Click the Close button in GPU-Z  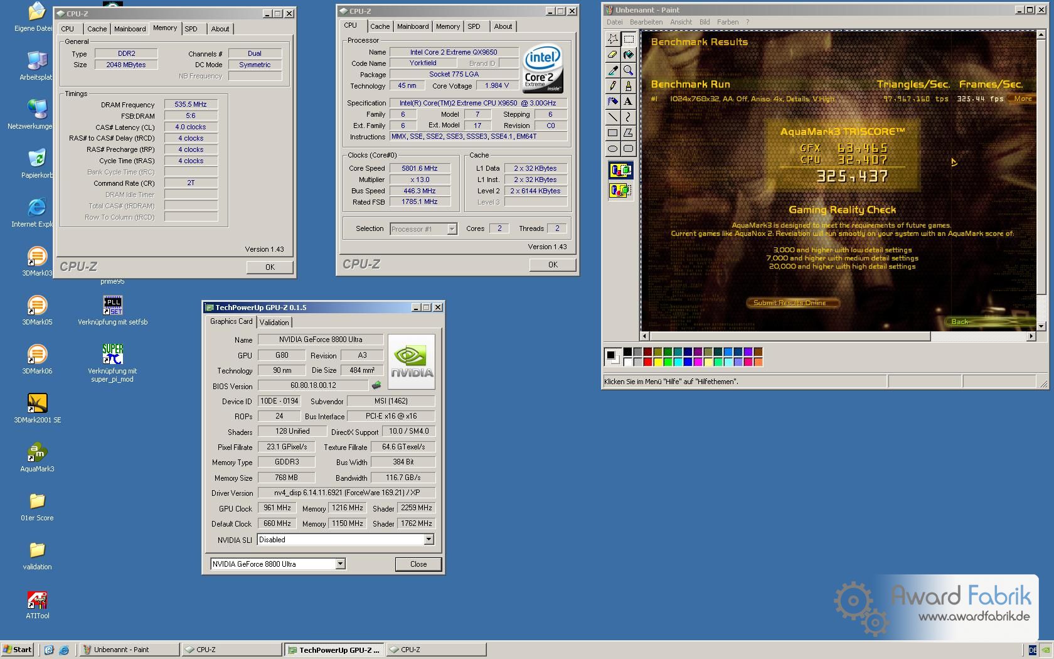pos(418,564)
